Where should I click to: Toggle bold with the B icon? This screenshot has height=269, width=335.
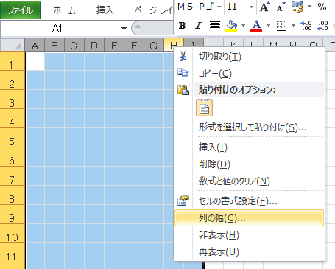pos(182,25)
